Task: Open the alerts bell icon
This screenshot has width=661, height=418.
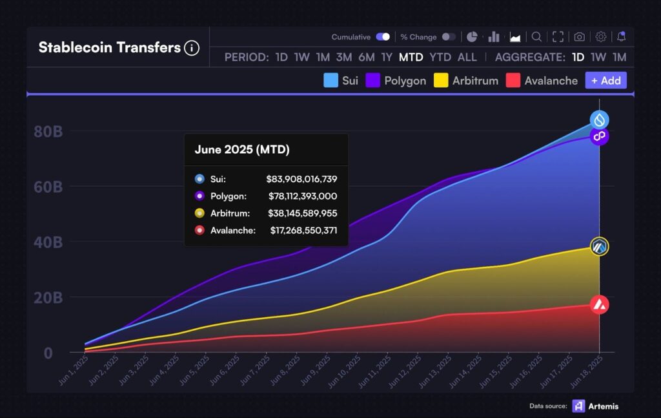Action: [622, 36]
